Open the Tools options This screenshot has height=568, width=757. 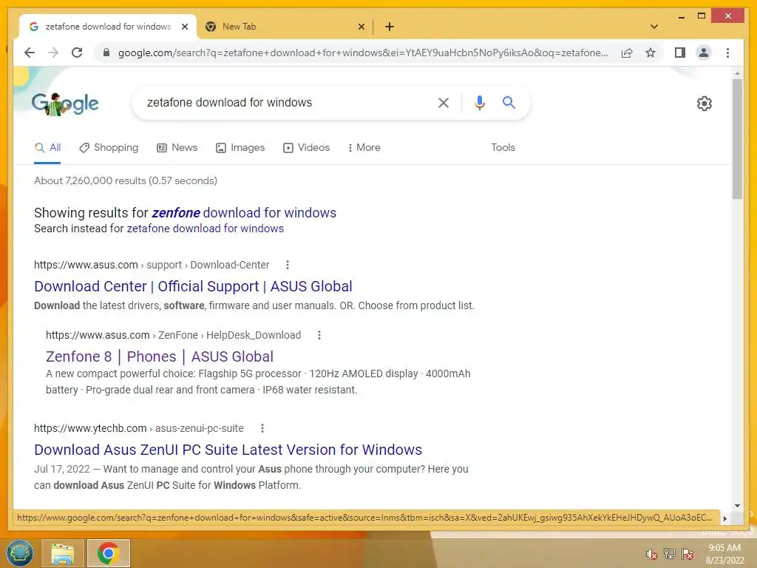[x=503, y=147]
